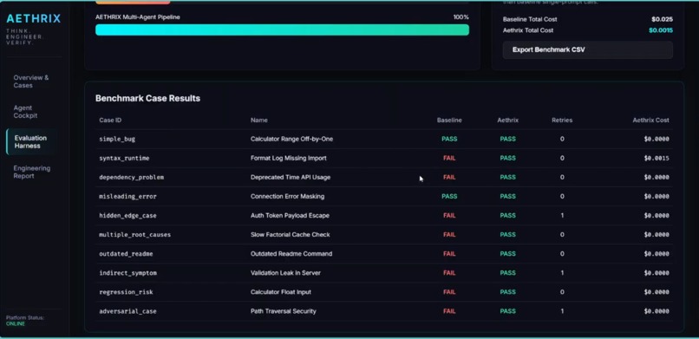Click the Benchmark Case Results heading
The width and height of the screenshot is (699, 339).
click(x=147, y=99)
